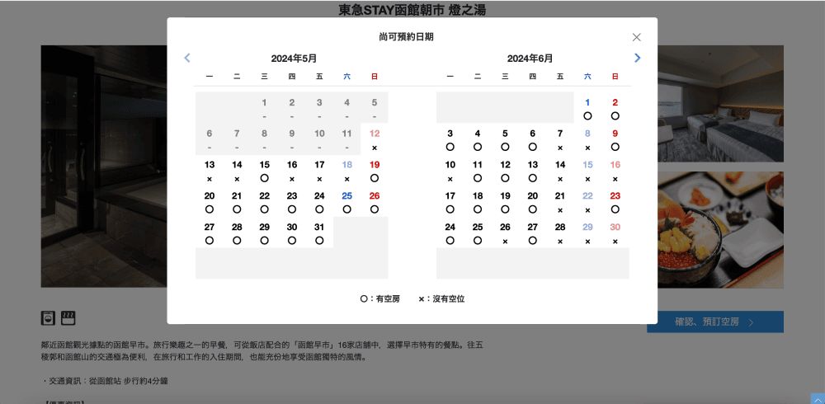
Task: Open the seafood bowl breakfast photo
Action: click(720, 230)
